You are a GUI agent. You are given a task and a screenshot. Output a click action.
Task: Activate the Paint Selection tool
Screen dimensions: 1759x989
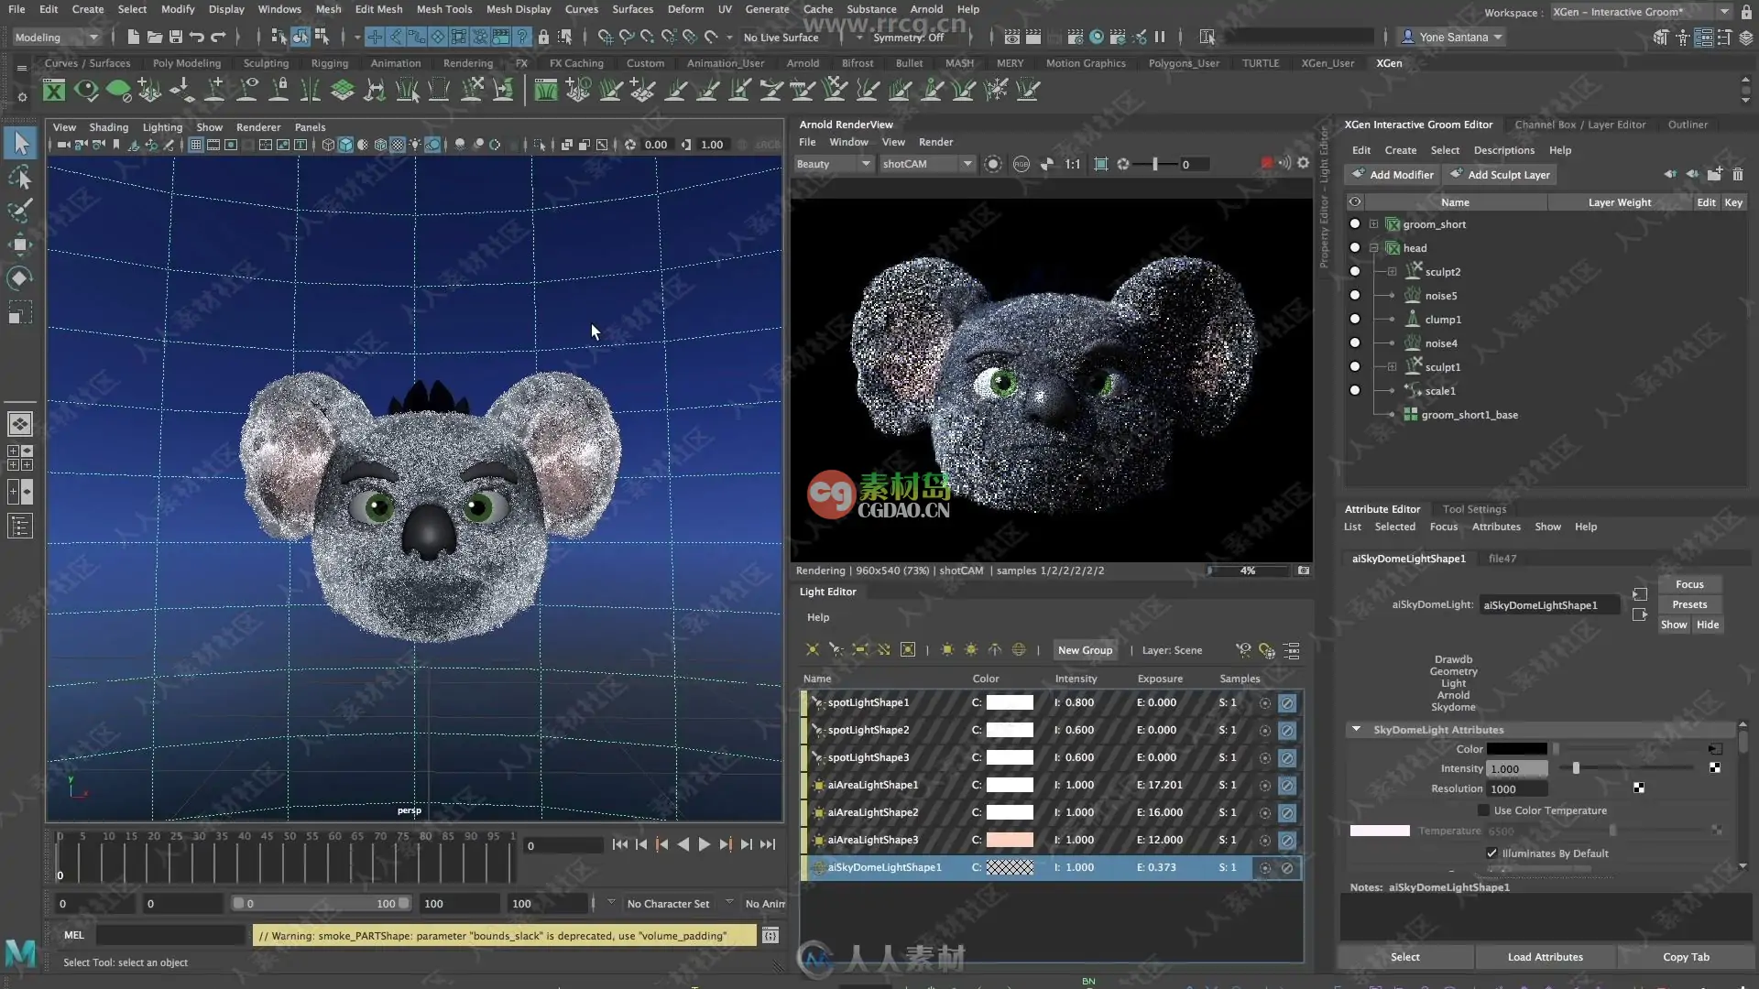pyautogui.click(x=20, y=211)
